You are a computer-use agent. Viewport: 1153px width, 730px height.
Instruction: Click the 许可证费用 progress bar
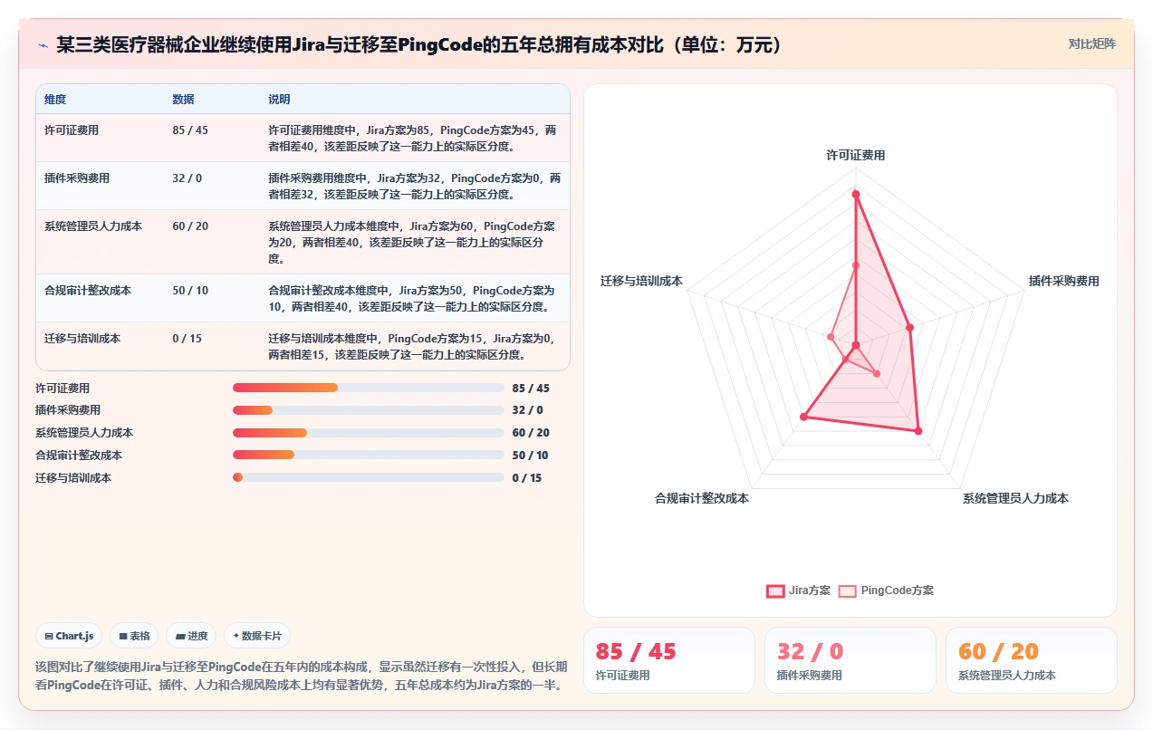pyautogui.click(x=368, y=388)
